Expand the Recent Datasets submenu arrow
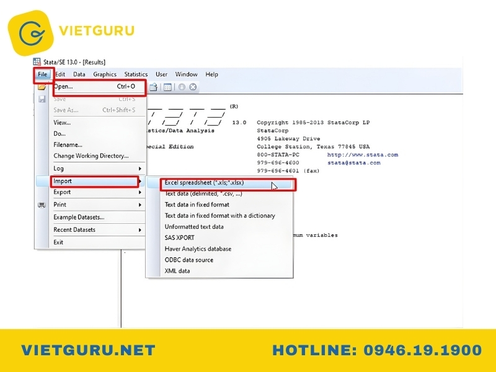The height and width of the screenshot is (372, 496). (x=140, y=230)
